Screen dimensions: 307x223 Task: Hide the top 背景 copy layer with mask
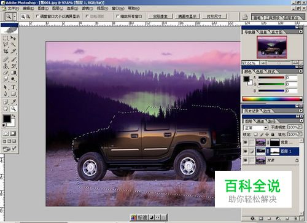pyautogui.click(x=245, y=143)
